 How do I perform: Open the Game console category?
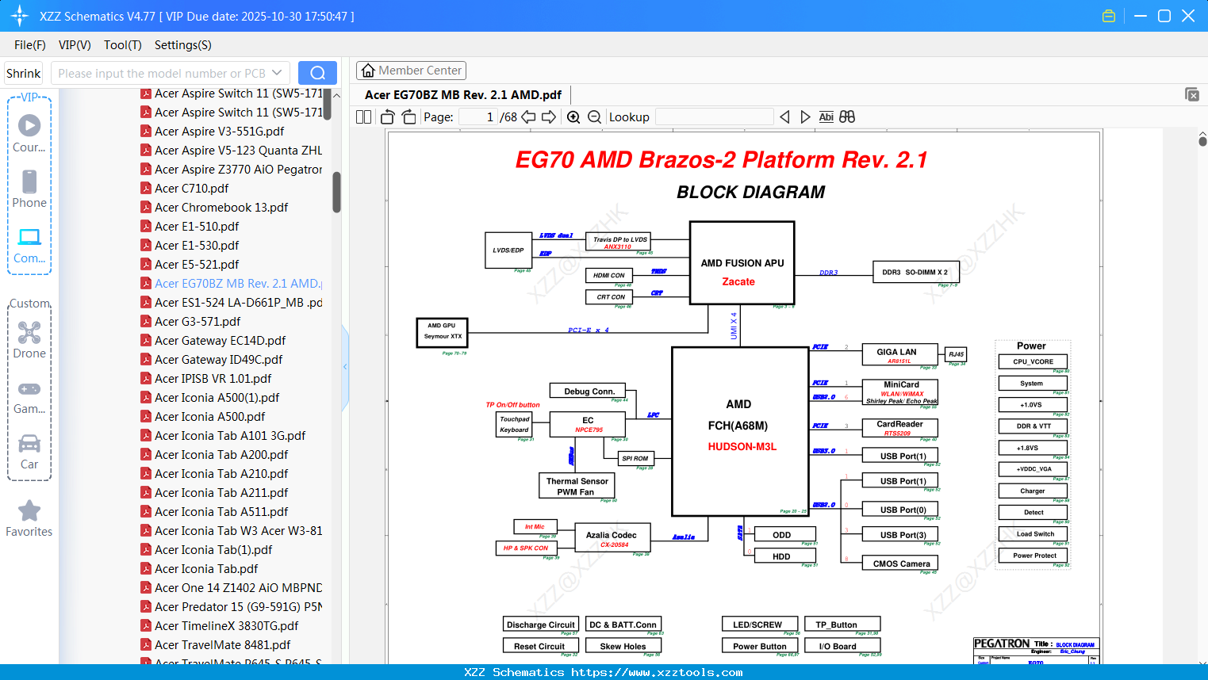(x=29, y=396)
